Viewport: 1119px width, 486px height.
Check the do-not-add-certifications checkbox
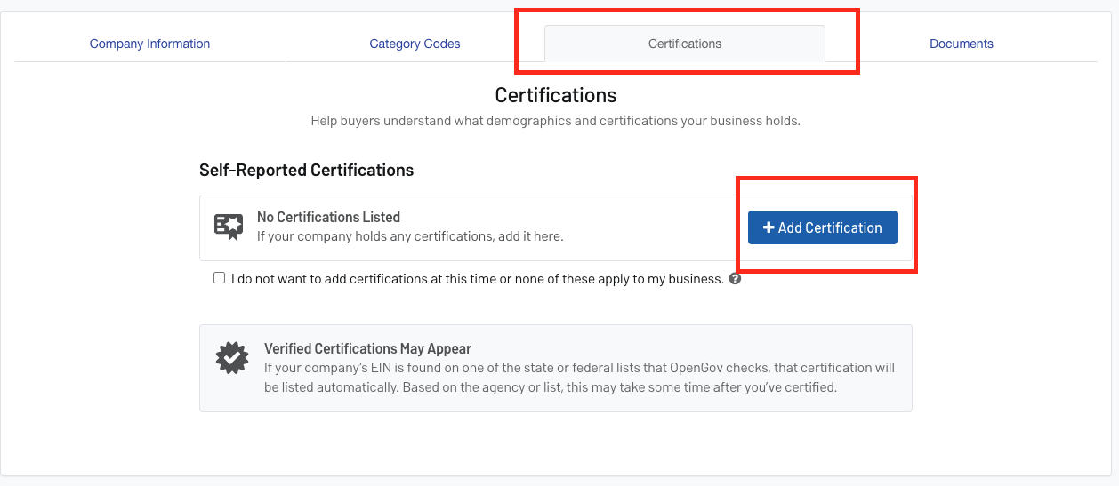[x=220, y=278]
